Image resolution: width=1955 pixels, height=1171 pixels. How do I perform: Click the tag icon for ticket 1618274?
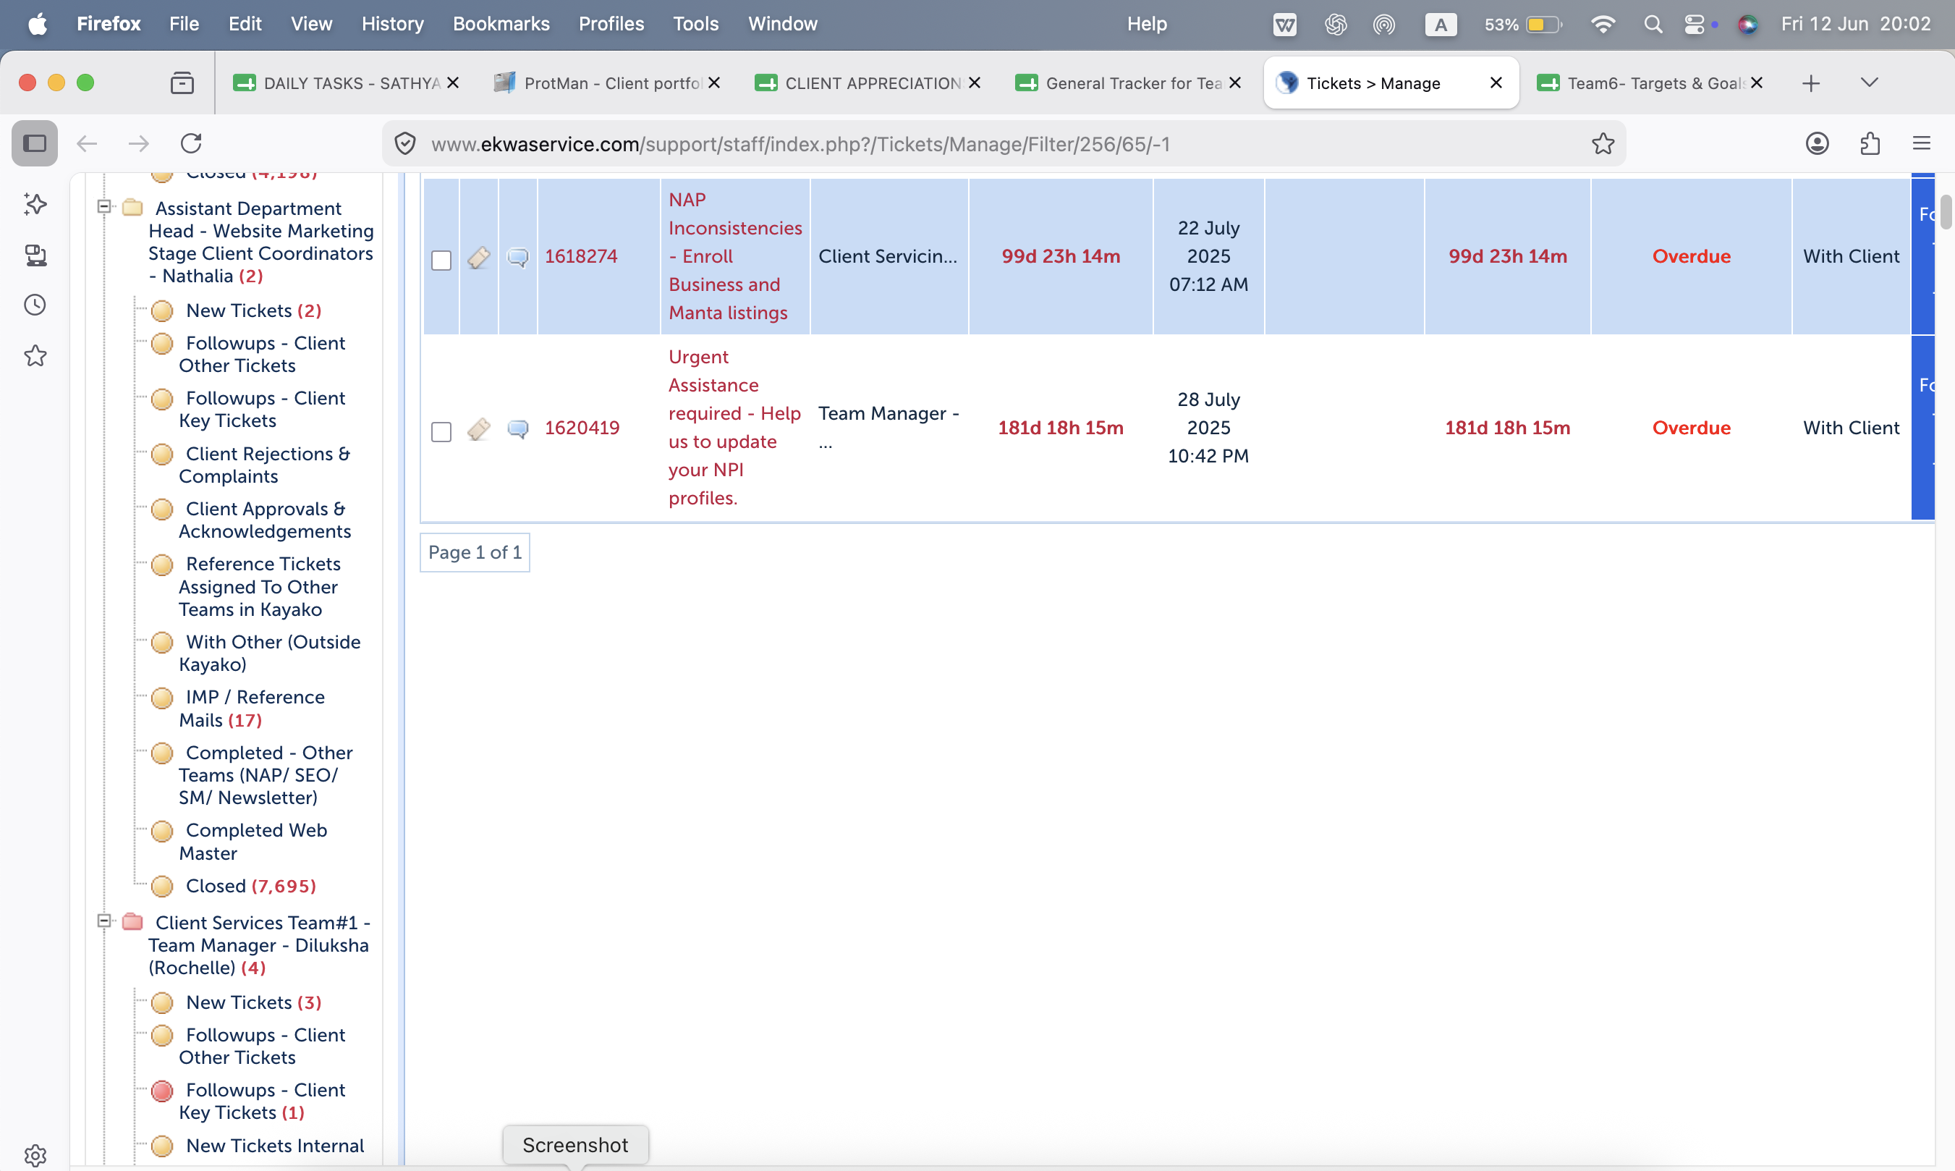pyautogui.click(x=479, y=257)
